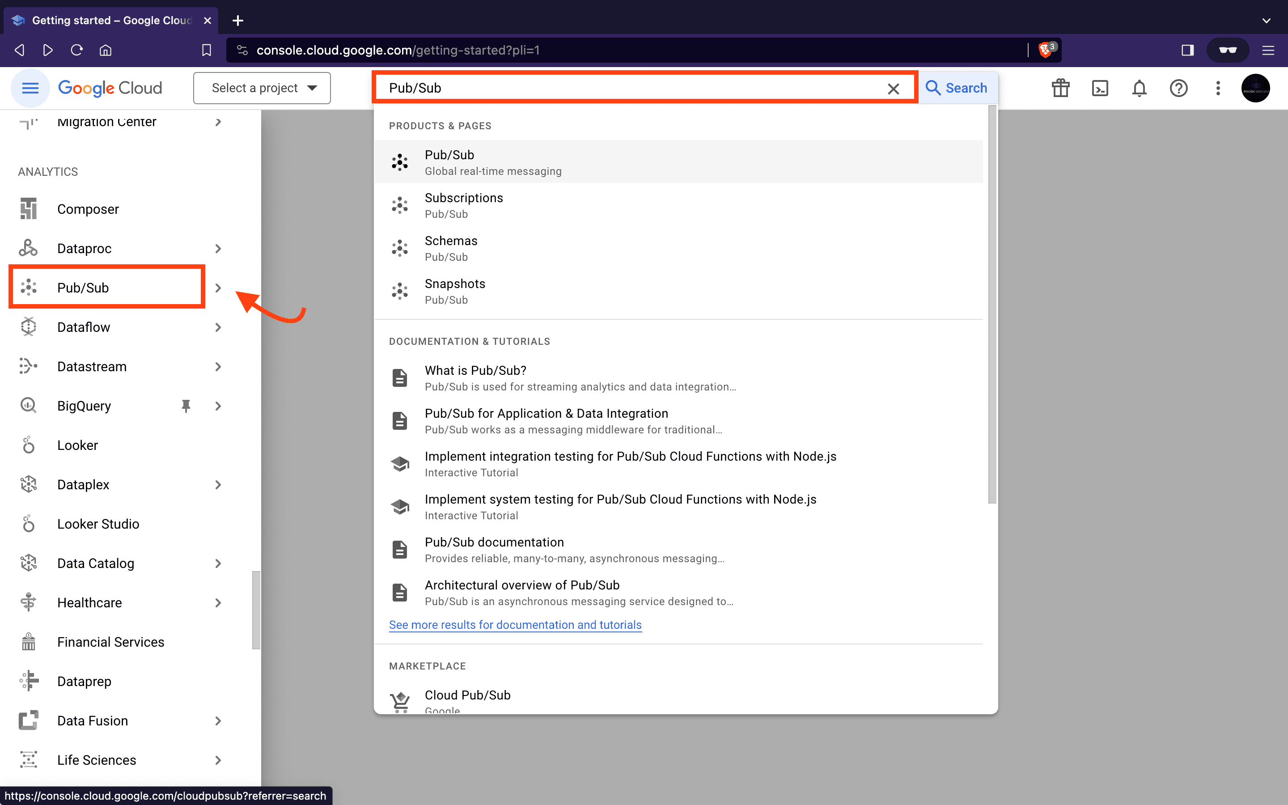Click the Composer icon in sidebar
Screen dimensions: 1288x805
29,209
